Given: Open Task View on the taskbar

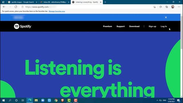Looking at the screenshot, I should point(23,100).
